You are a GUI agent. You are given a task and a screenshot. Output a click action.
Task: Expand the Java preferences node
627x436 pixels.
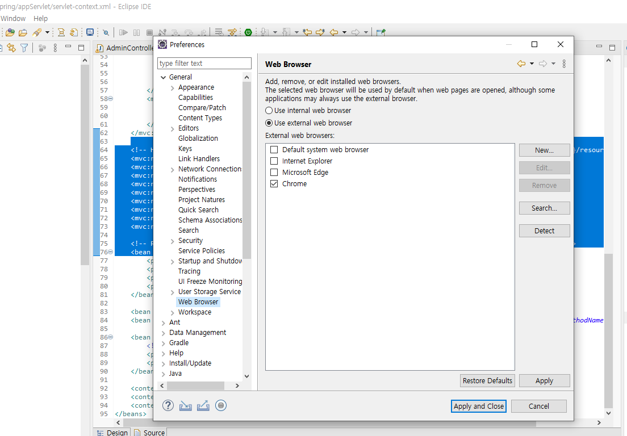[x=163, y=374]
